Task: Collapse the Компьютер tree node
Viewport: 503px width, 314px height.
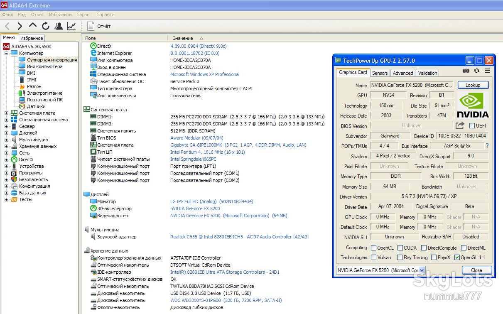Action: pyautogui.click(x=6, y=53)
